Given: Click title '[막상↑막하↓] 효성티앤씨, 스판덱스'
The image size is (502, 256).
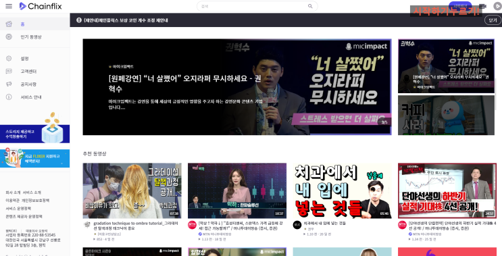Looking at the screenshot, I should (241, 226).
